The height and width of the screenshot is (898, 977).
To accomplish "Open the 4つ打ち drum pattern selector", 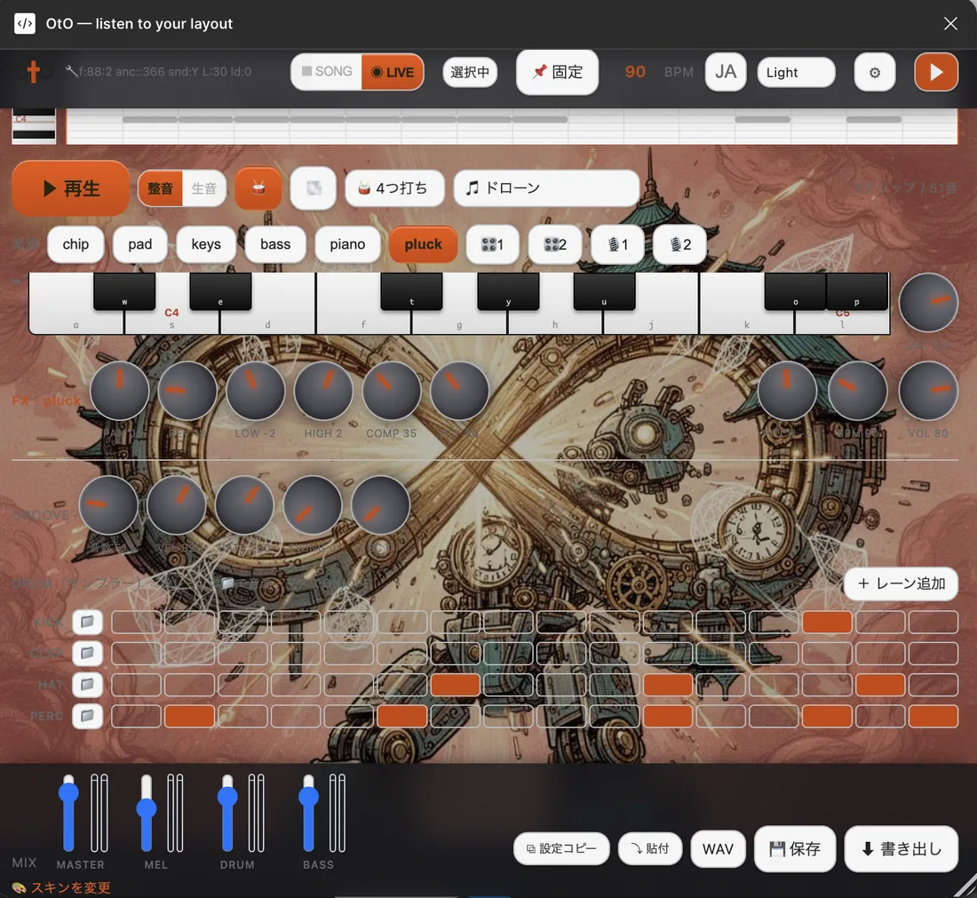I will click(394, 188).
